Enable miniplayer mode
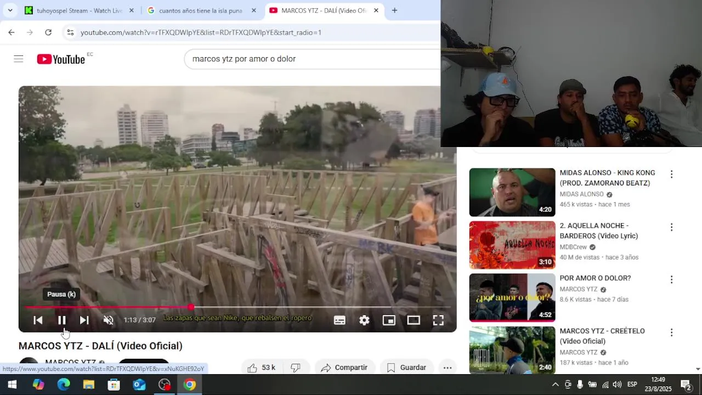This screenshot has height=395, width=702. (x=389, y=320)
